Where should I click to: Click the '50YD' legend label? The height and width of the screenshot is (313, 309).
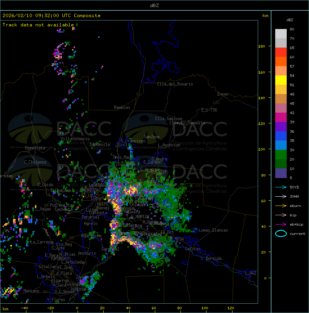pyautogui.click(x=294, y=187)
